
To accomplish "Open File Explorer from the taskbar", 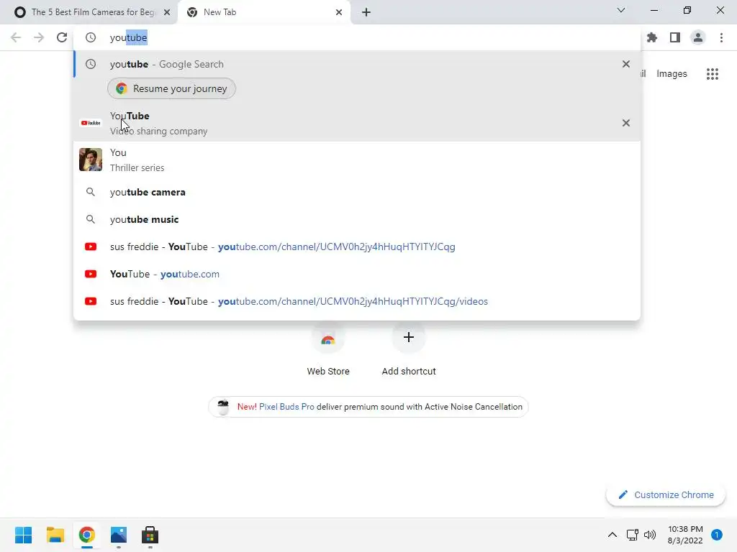I will pyautogui.click(x=55, y=535).
